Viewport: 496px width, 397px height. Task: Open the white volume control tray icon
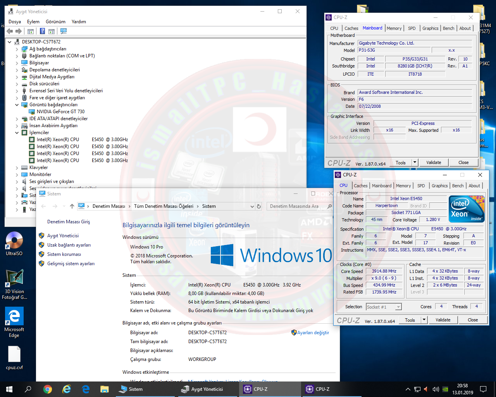coord(436,389)
